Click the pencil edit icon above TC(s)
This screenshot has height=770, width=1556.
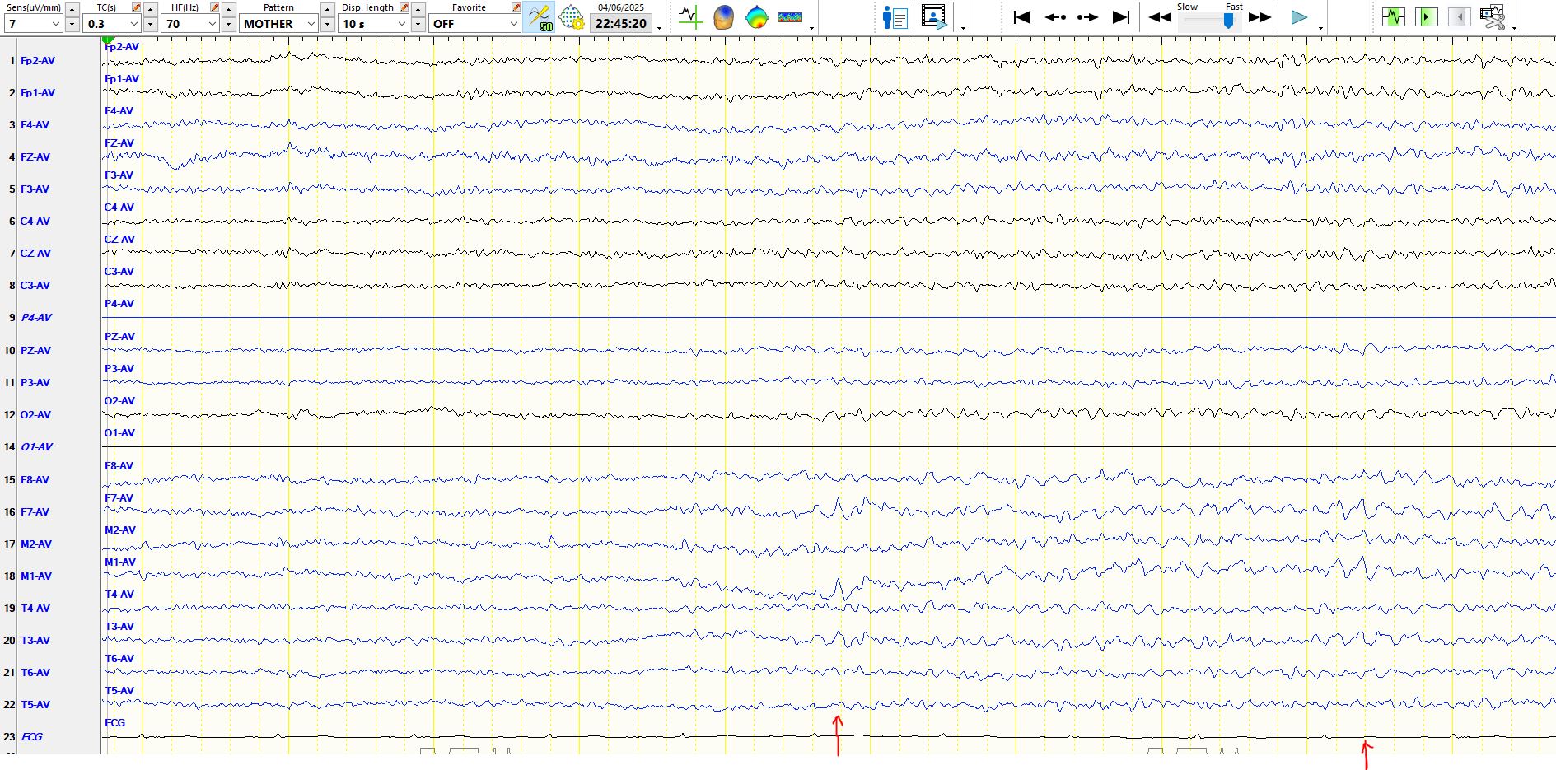(x=136, y=7)
